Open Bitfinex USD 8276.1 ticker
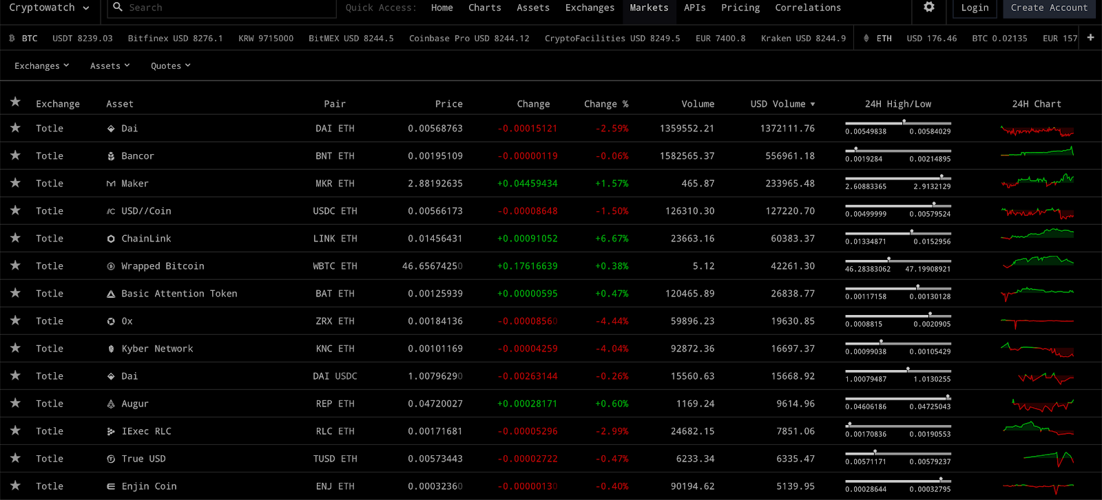Image resolution: width=1102 pixels, height=500 pixels. pyautogui.click(x=175, y=39)
